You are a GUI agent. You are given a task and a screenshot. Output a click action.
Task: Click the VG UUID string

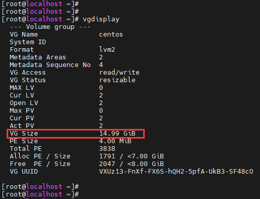tap(176, 172)
